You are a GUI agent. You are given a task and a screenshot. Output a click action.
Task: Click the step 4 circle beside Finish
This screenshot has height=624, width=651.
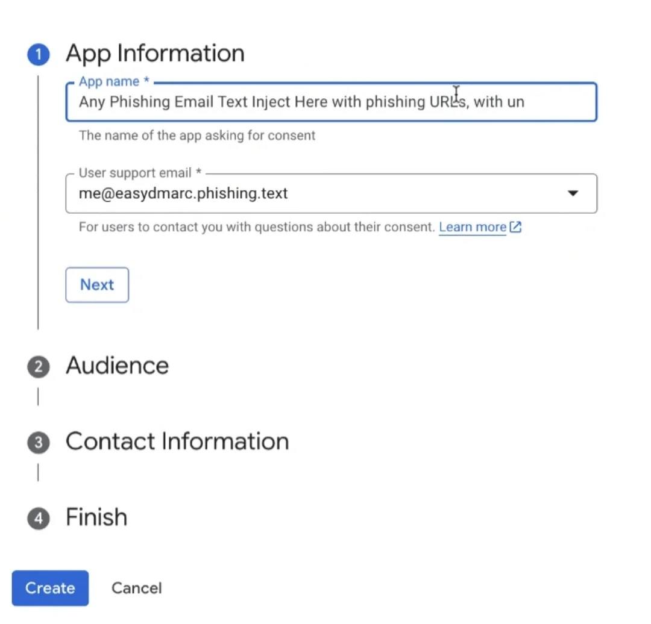38,517
